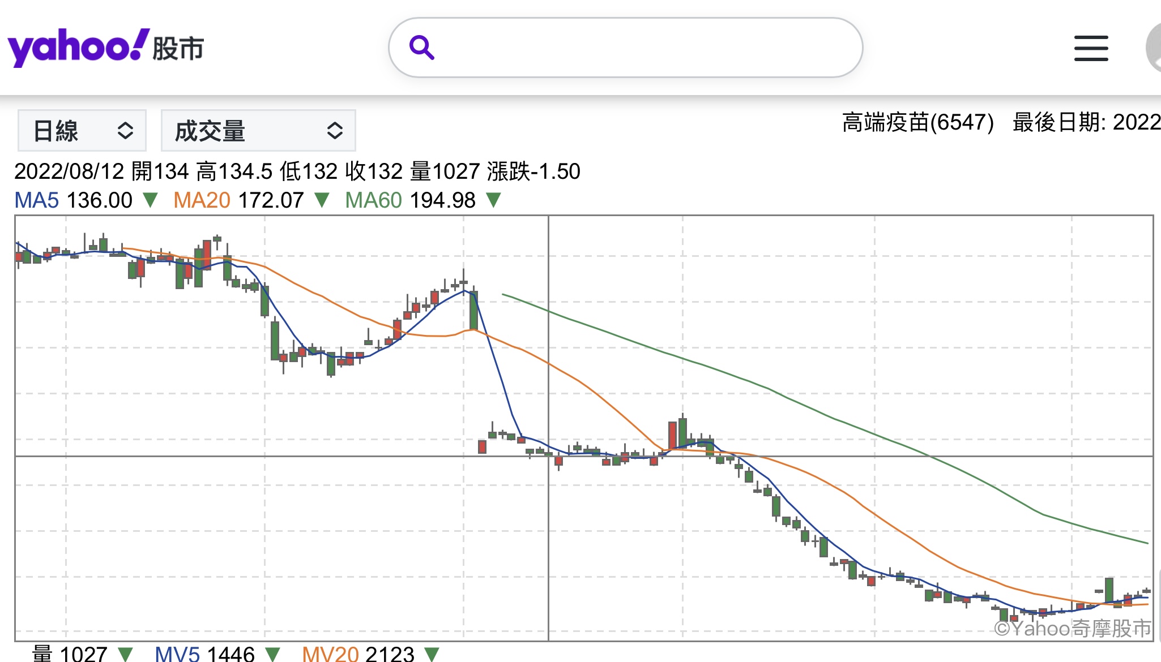Click the stock name 高端疫苗(6547)
This screenshot has height=662, width=1161.
(x=918, y=122)
